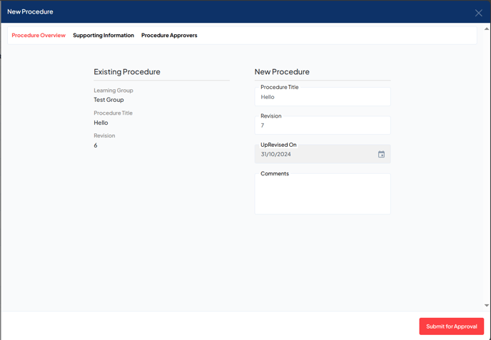
Task: Select the existing procedure title 'Hello' value
Action: (101, 123)
